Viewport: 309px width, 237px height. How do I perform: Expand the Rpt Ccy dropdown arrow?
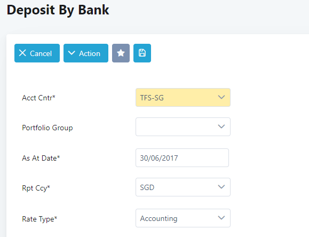[221, 187]
